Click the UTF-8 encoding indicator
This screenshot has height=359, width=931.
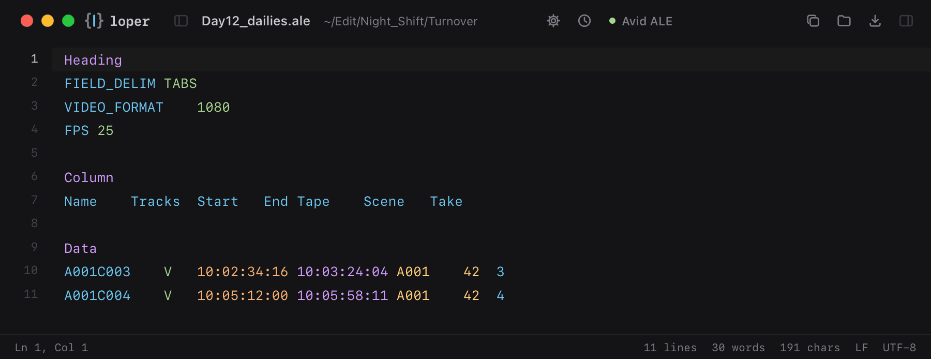pos(899,348)
